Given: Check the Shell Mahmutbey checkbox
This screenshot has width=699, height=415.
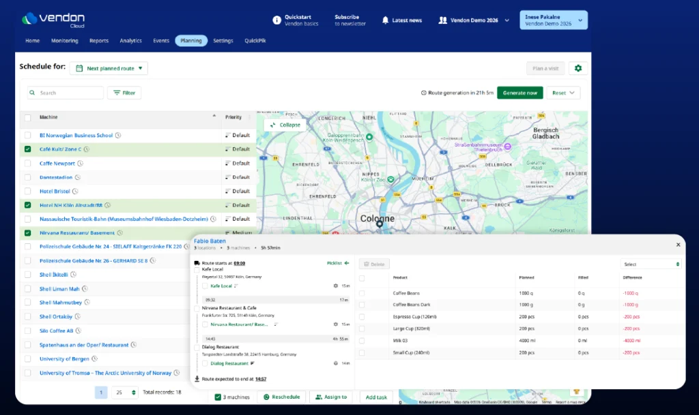Looking at the screenshot, I should click(x=27, y=303).
